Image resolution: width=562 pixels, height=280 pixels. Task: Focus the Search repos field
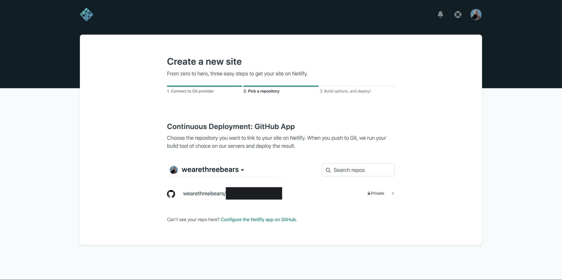(x=362, y=170)
